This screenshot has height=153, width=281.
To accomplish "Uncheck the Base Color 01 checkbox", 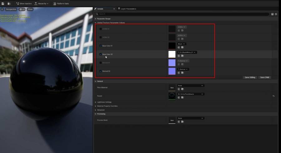I will coord(101,46).
